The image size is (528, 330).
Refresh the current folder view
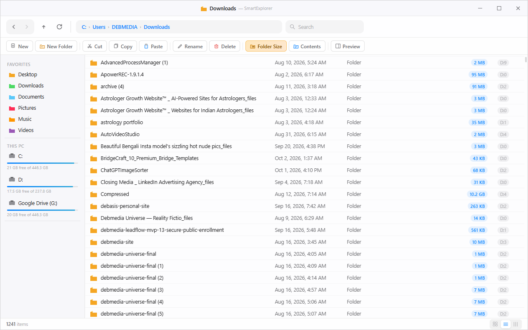click(x=59, y=27)
